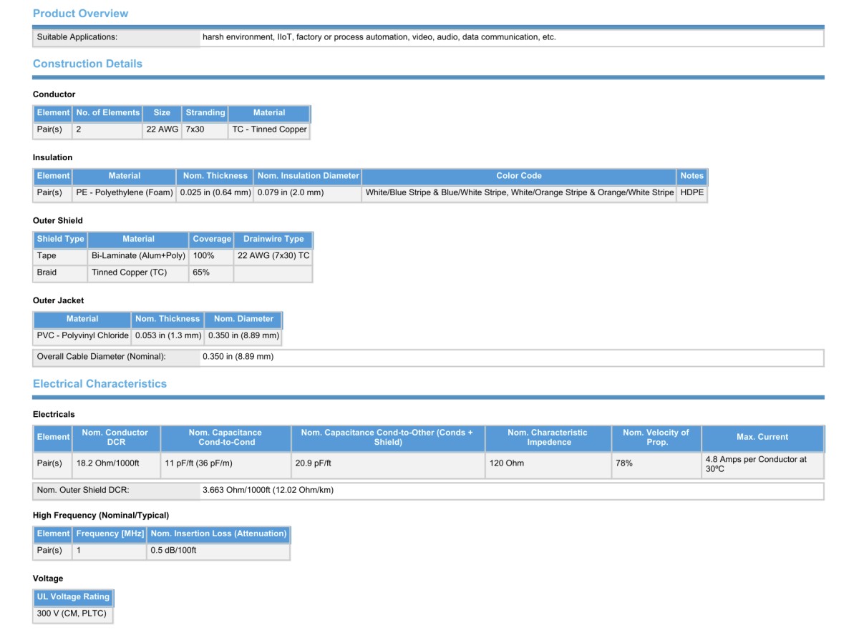Click the PVC - Polyvinyl Chloride jacket cell
This screenshot has width=859, height=630.
point(82,335)
